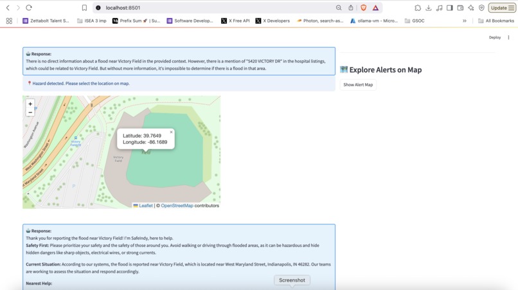Open the ollama-vm bookmark
Image resolution: width=518 pixels, height=290 pixels.
pos(374,21)
